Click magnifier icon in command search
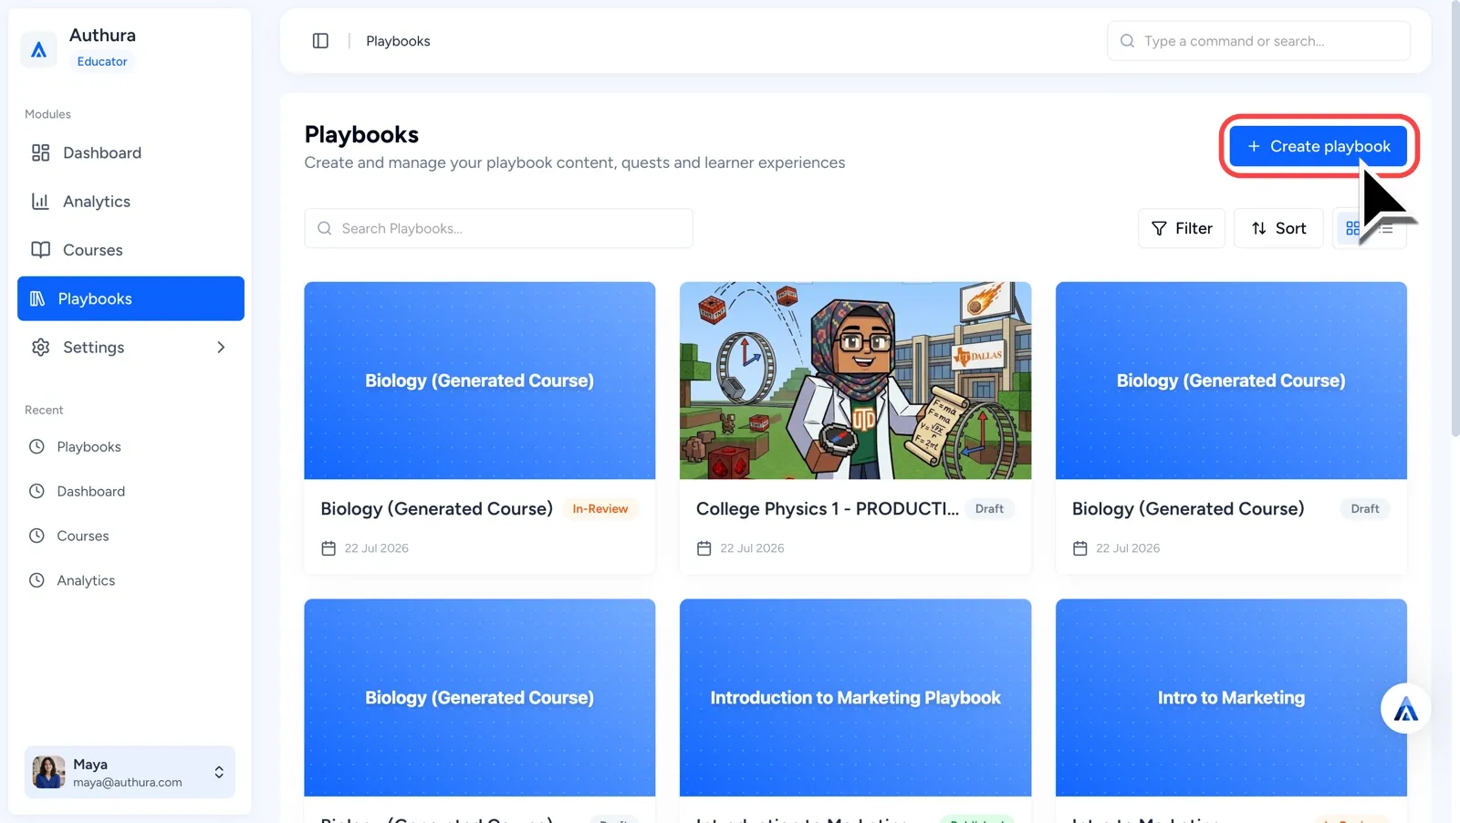Image resolution: width=1460 pixels, height=823 pixels. 1127,41
